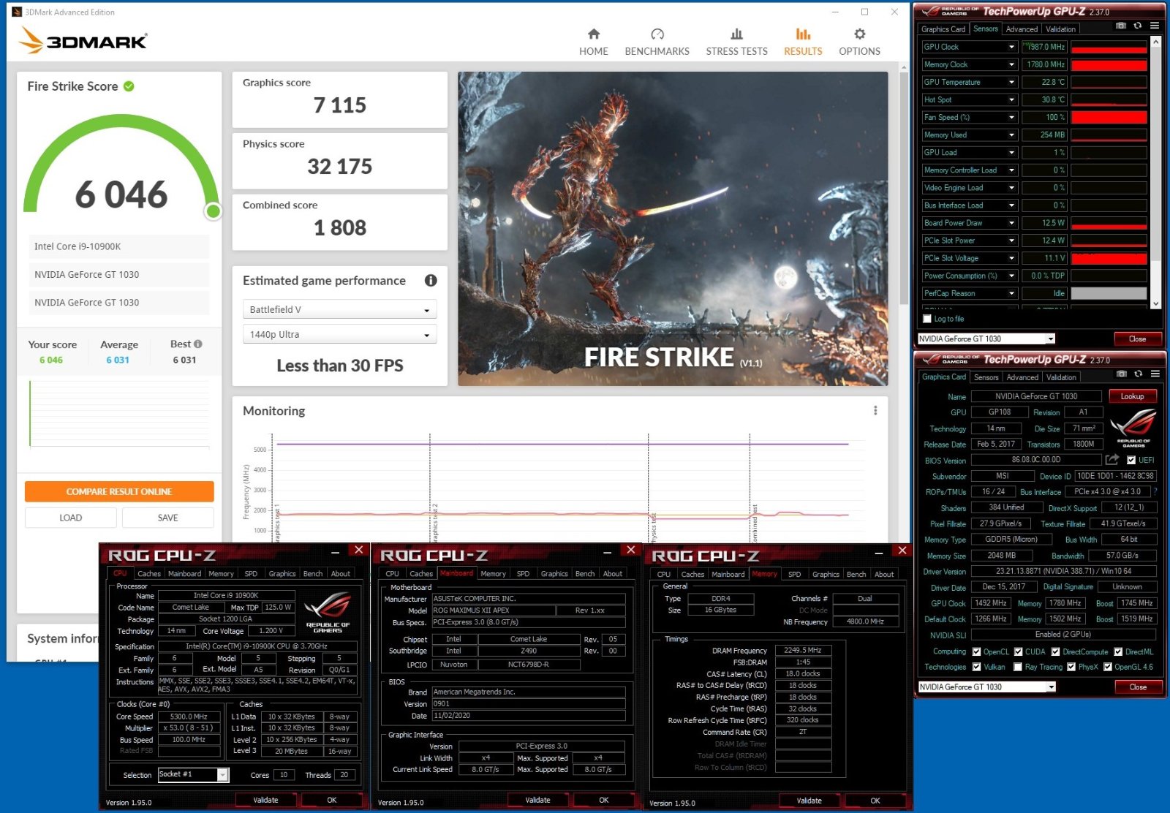Viewport: 1170px width, 813px height.
Task: Click the Fan Speed red sensor graph
Action: (x=1109, y=117)
